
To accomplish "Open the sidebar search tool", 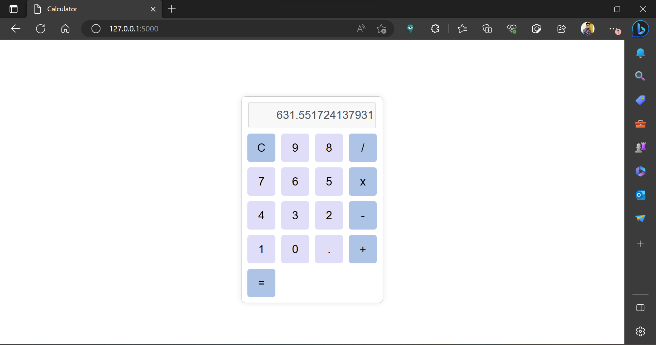I will (x=641, y=76).
